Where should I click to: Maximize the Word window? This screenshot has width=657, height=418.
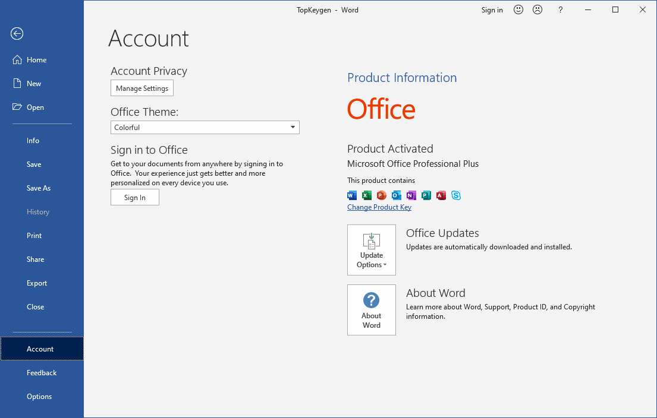(615, 9)
